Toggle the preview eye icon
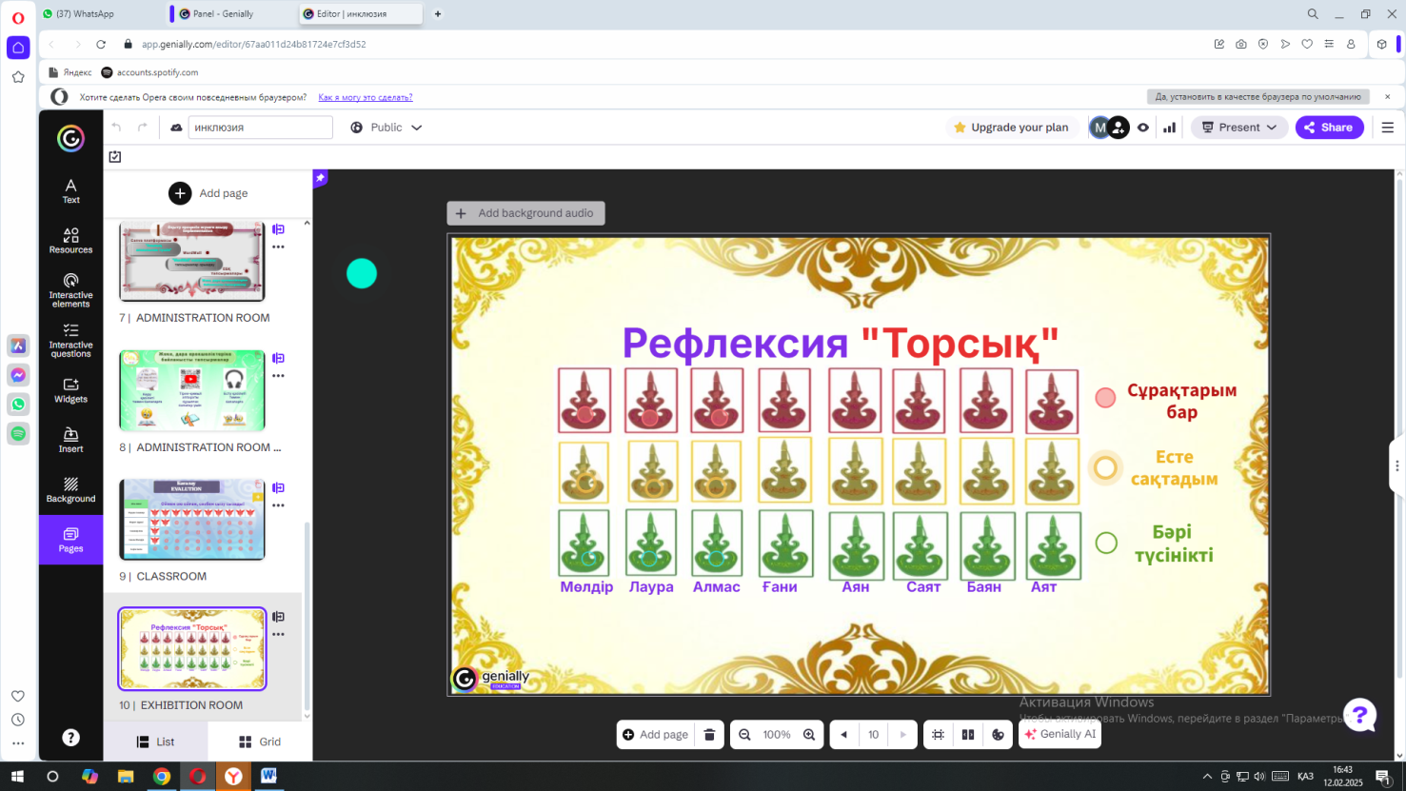Viewport: 1406px width, 791px height. click(1143, 128)
